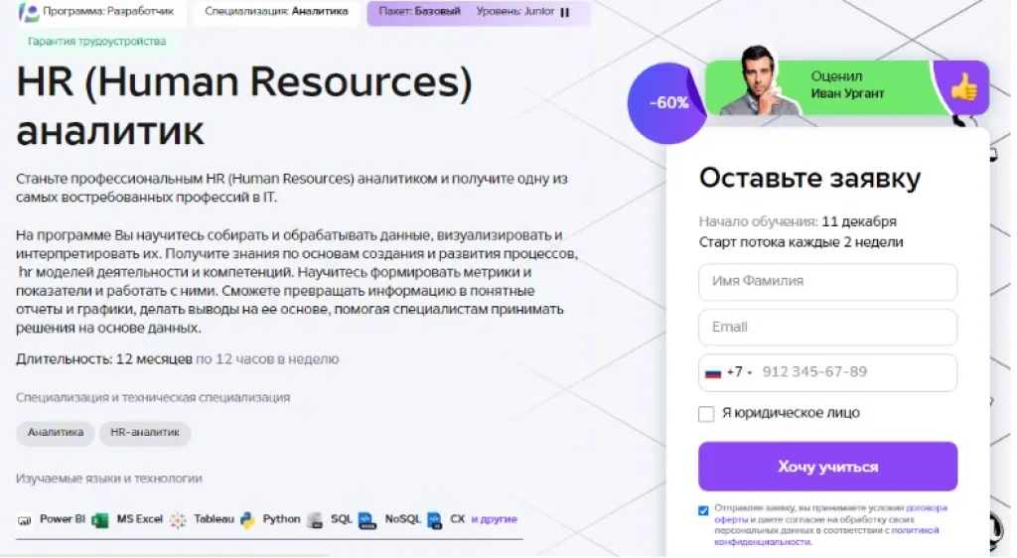Viewport: 1017px width, 558px height.
Task: Click the pause icon next to Junior
Action: (565, 12)
